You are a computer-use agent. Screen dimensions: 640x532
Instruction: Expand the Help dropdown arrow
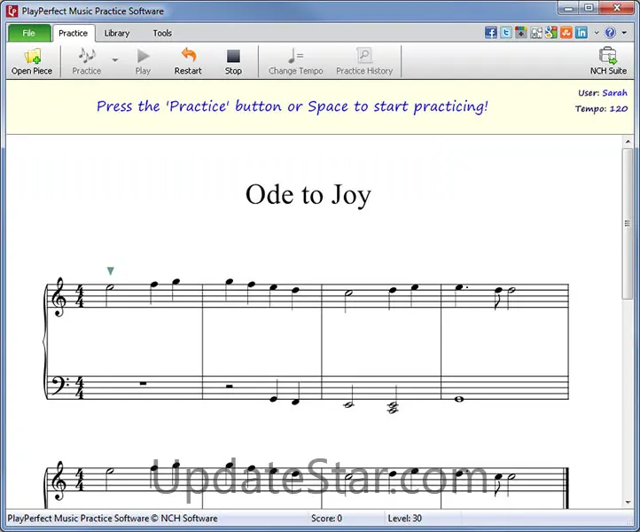624,33
